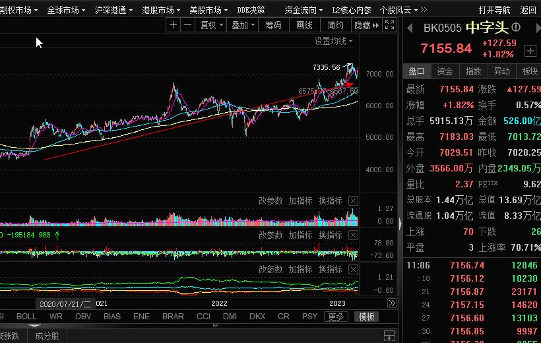The width and height of the screenshot is (541, 343).
Task: Select PSY indicator
Action: (309, 317)
